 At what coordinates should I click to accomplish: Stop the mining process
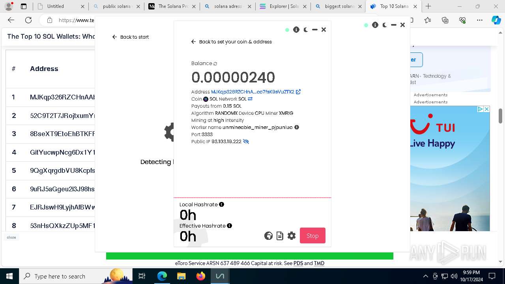(312, 235)
